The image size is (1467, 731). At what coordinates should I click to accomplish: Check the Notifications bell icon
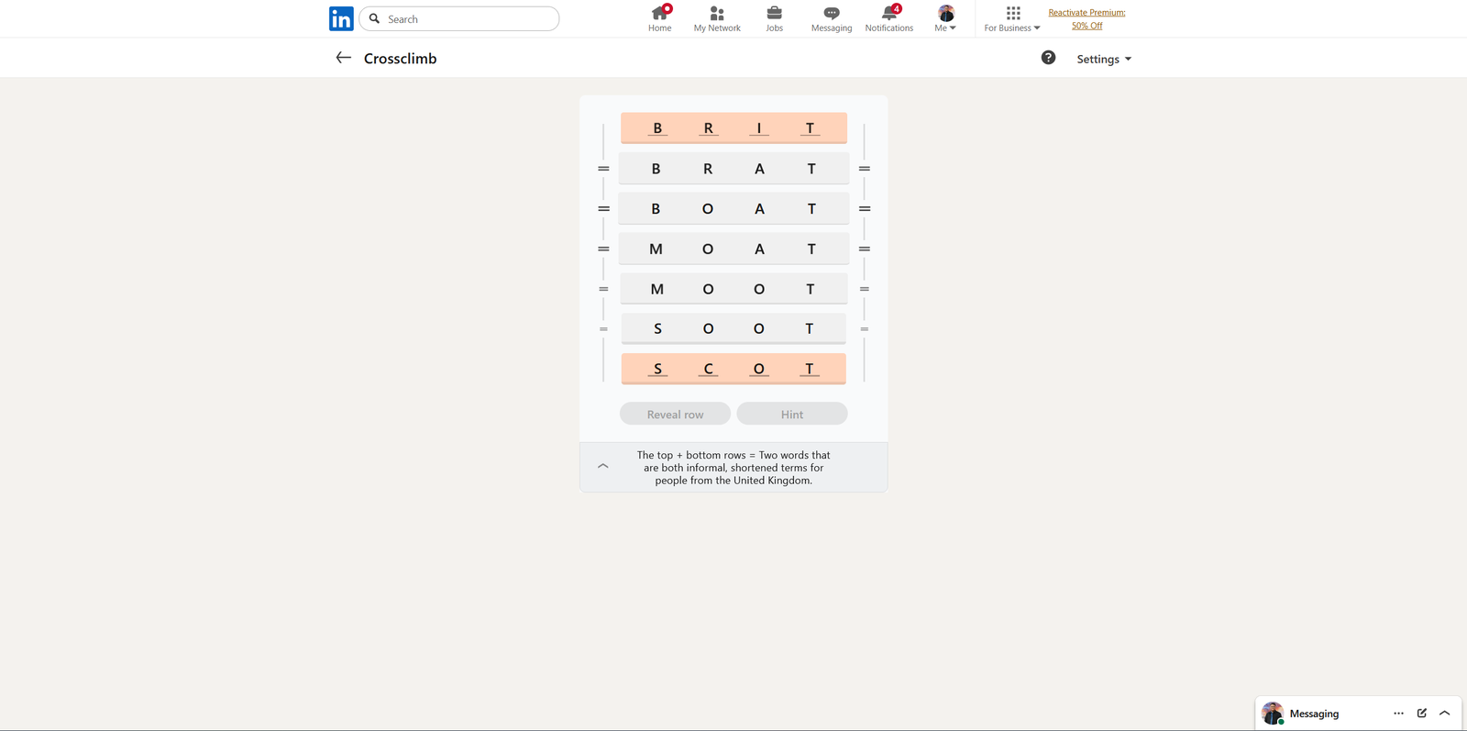[x=889, y=14]
